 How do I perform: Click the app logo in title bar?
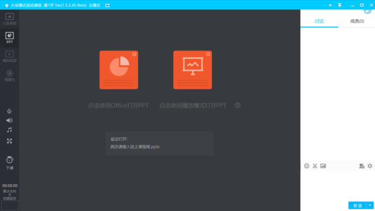(6, 5)
